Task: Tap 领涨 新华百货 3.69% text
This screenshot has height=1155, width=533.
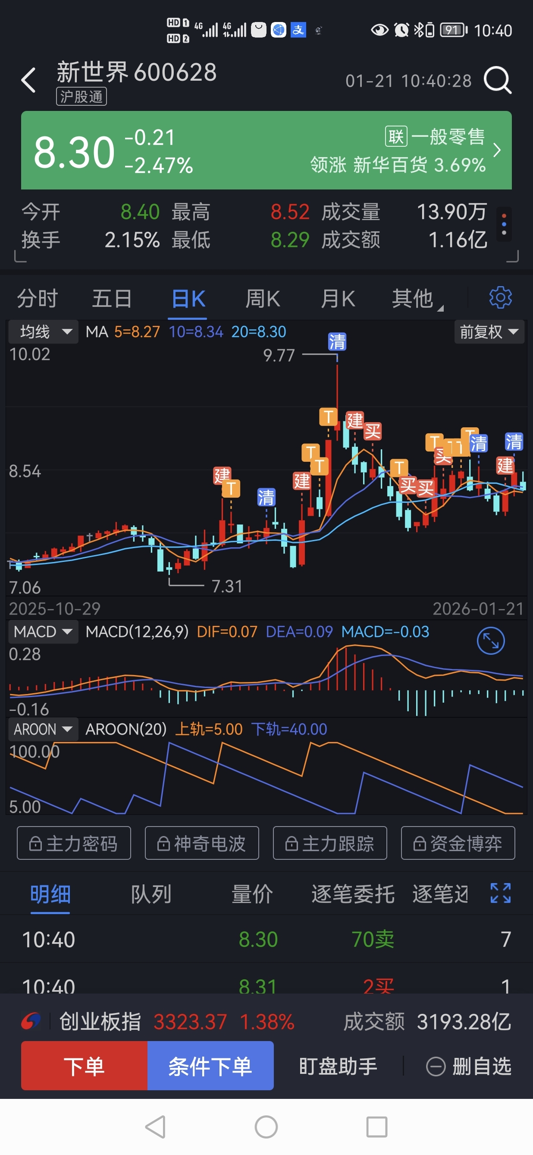Action: [398, 165]
